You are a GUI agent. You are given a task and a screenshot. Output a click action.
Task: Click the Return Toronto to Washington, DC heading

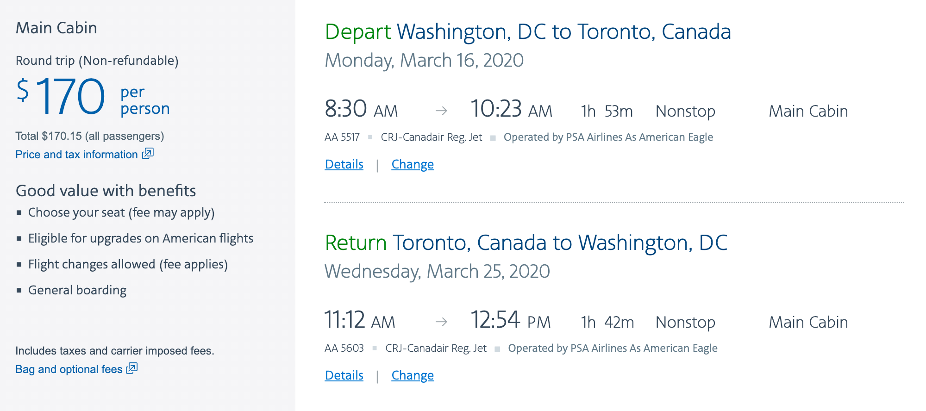click(526, 243)
